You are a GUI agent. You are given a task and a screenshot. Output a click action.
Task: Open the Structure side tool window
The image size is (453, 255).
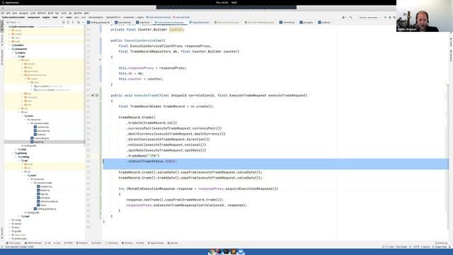(2, 39)
